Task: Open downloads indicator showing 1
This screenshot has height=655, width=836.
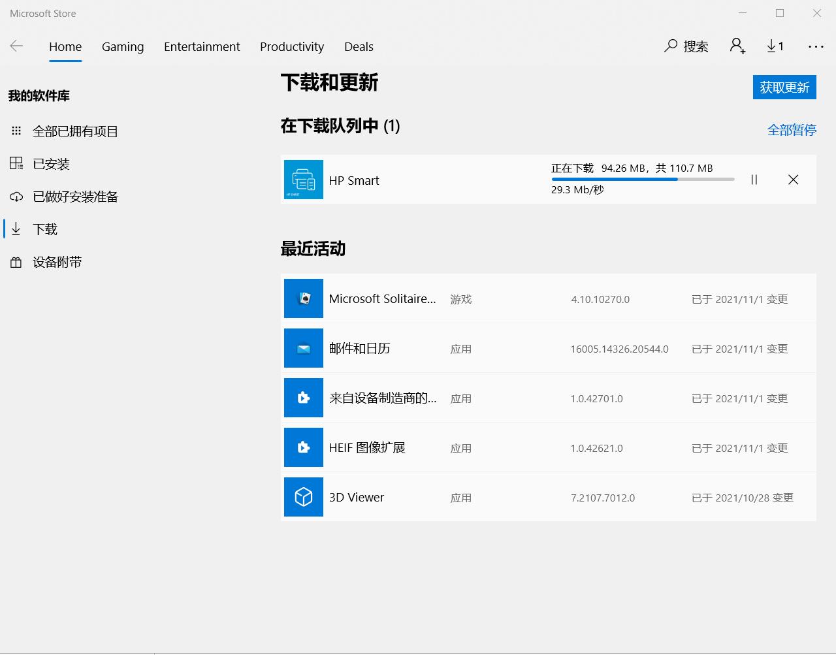Action: point(775,46)
